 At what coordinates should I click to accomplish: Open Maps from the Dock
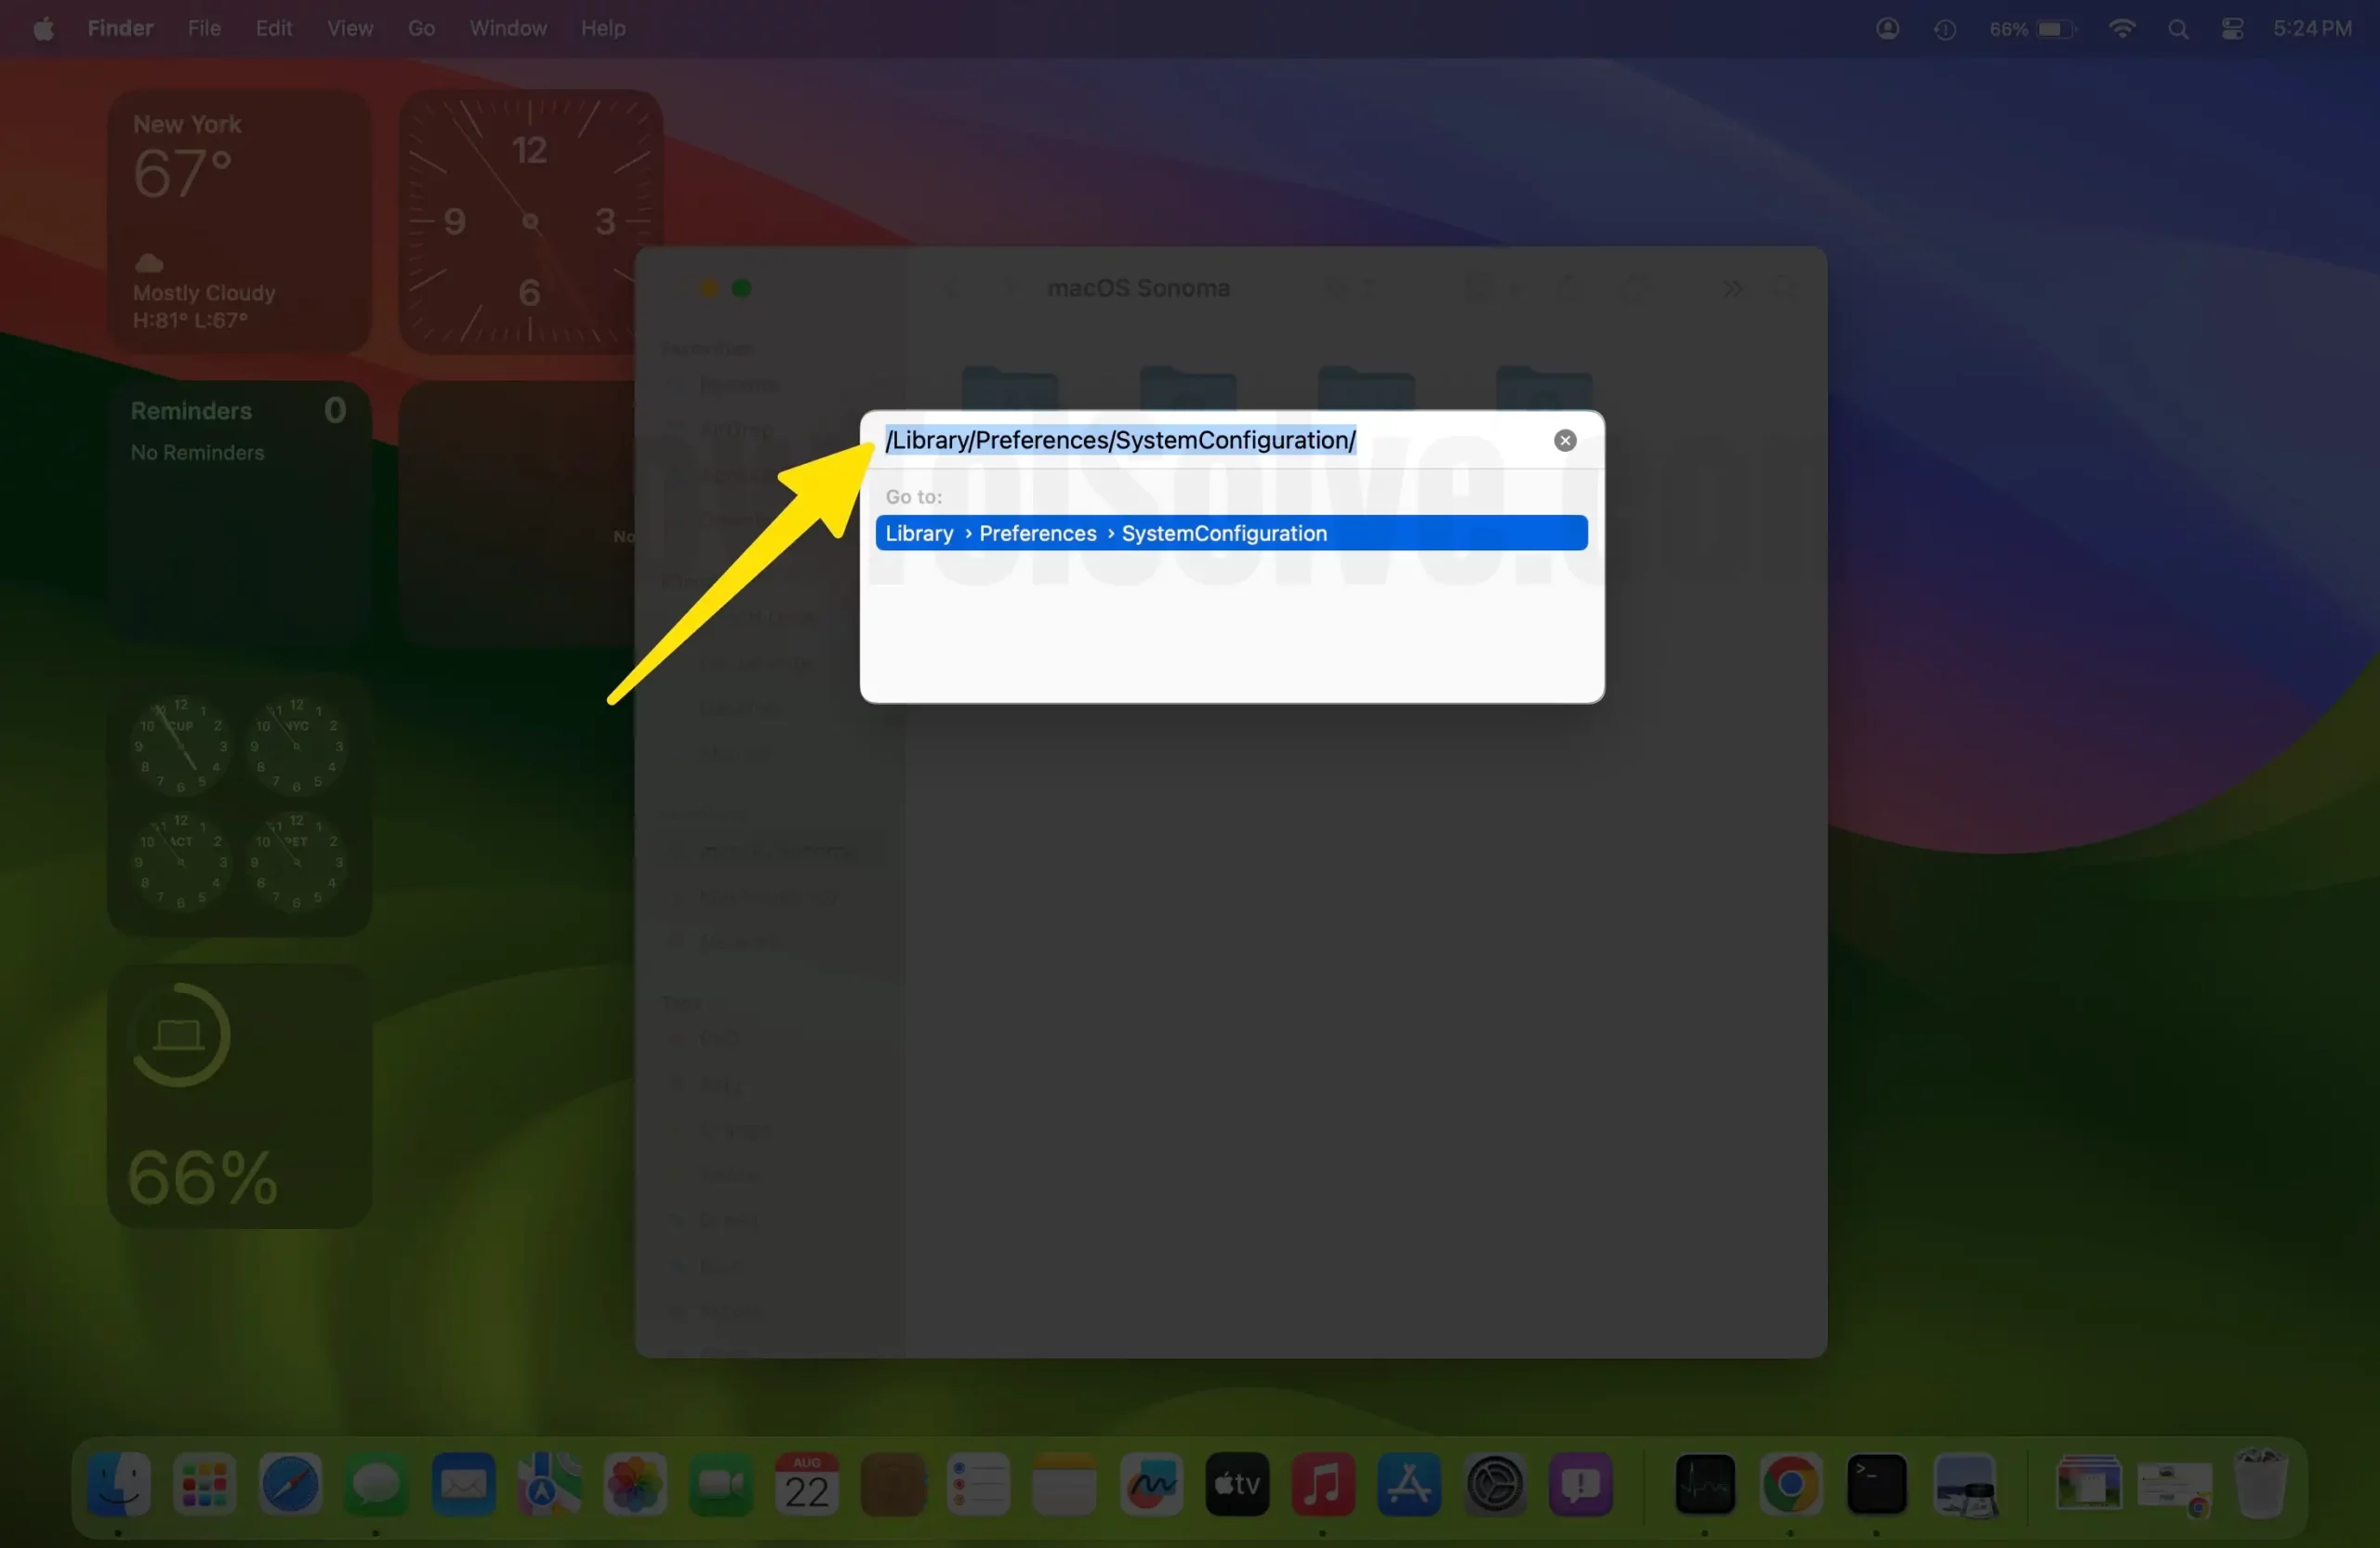(x=549, y=1484)
